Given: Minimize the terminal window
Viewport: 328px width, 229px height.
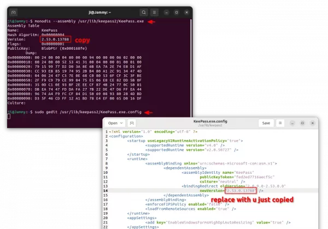Looking at the screenshot, I should click(167, 13).
